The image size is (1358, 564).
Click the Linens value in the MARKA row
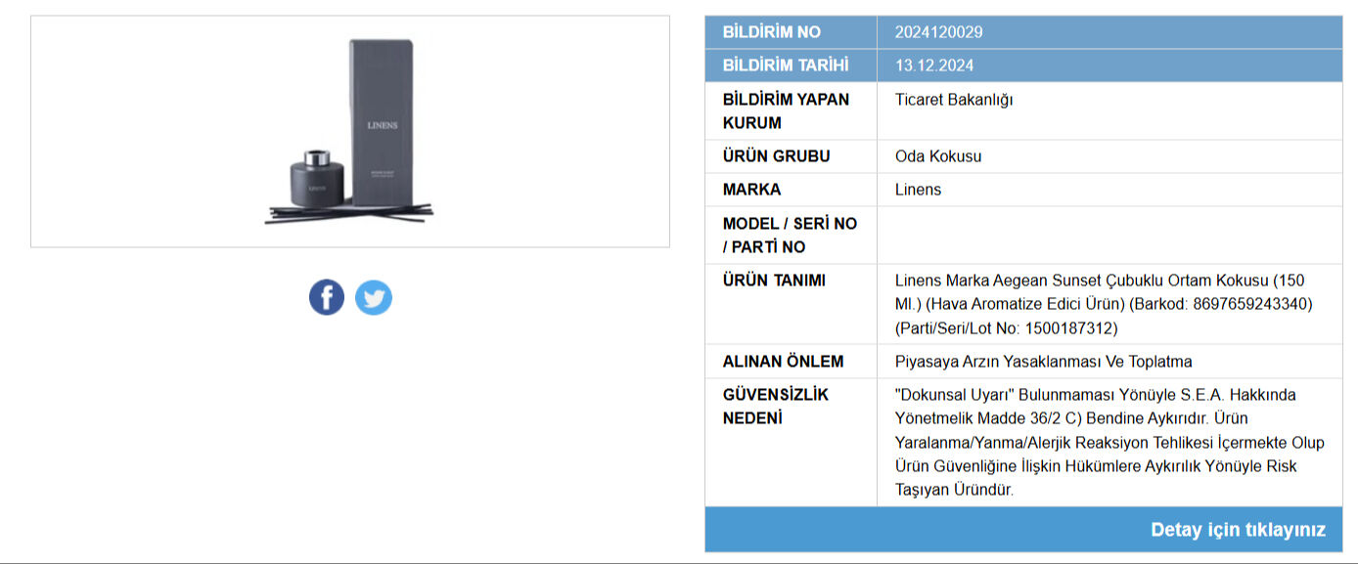point(918,190)
